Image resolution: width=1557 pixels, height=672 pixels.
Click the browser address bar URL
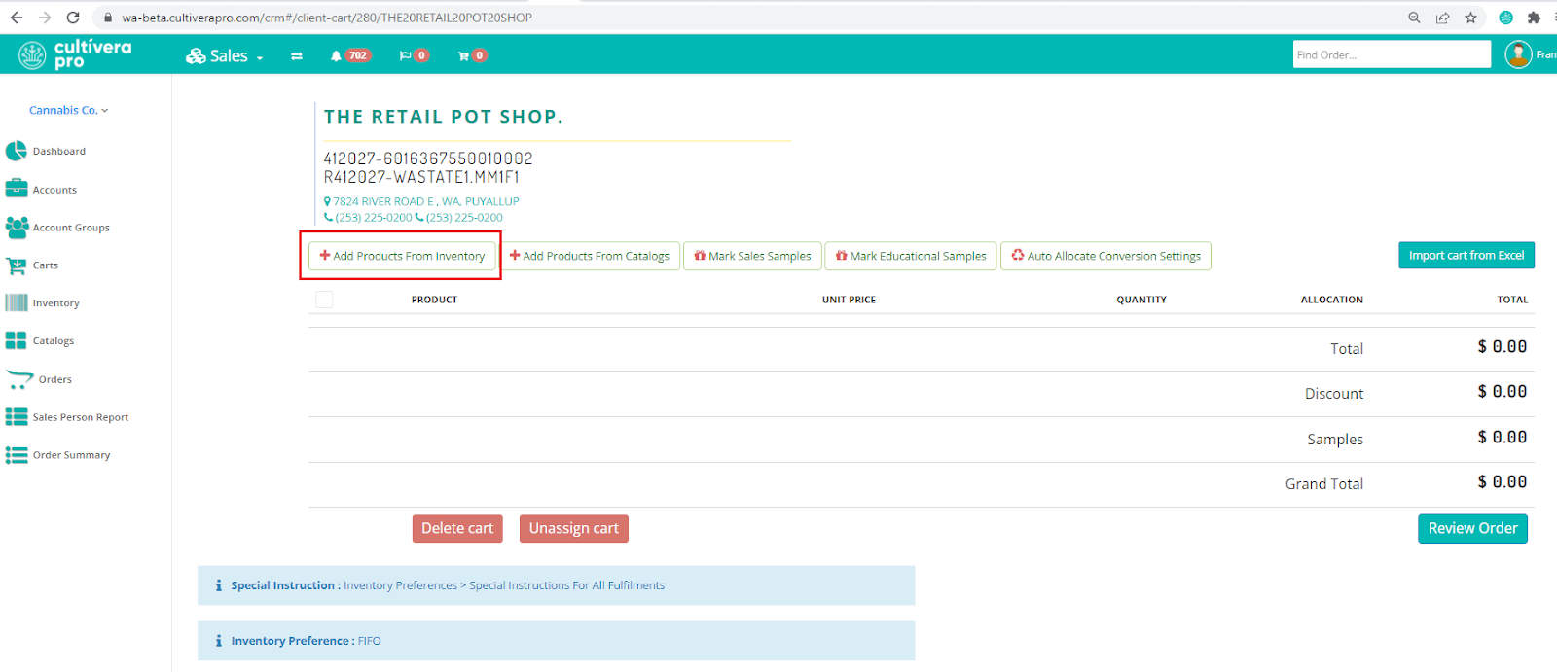pyautogui.click(x=327, y=18)
